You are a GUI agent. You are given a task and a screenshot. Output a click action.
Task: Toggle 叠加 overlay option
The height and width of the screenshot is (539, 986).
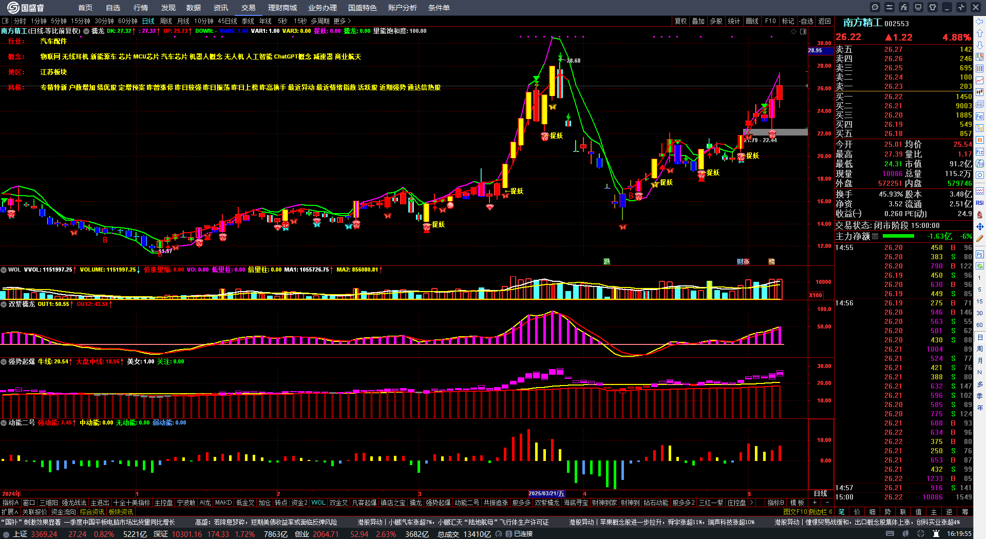(x=698, y=21)
